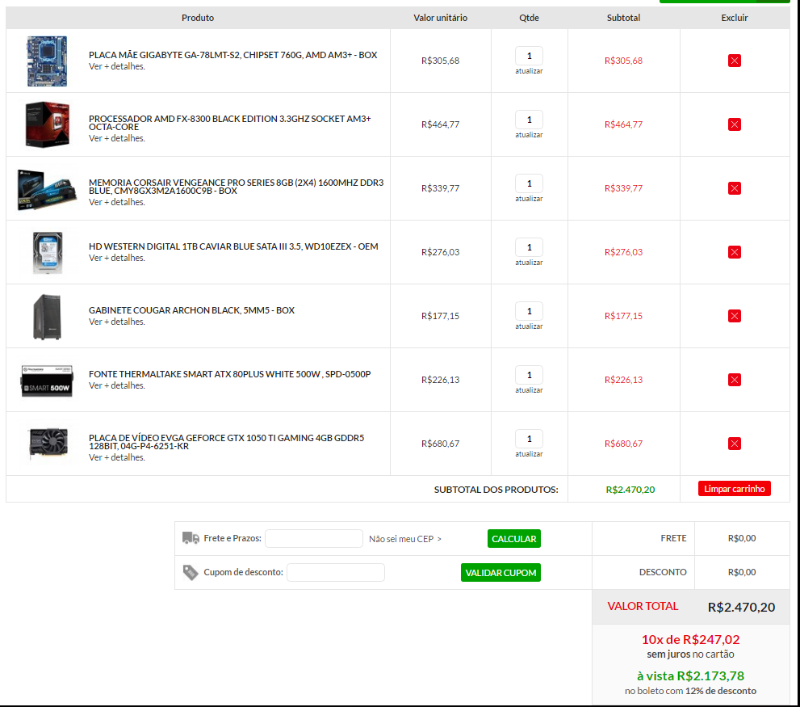
Task: Select the 'Subtotal' column header
Action: (x=623, y=18)
